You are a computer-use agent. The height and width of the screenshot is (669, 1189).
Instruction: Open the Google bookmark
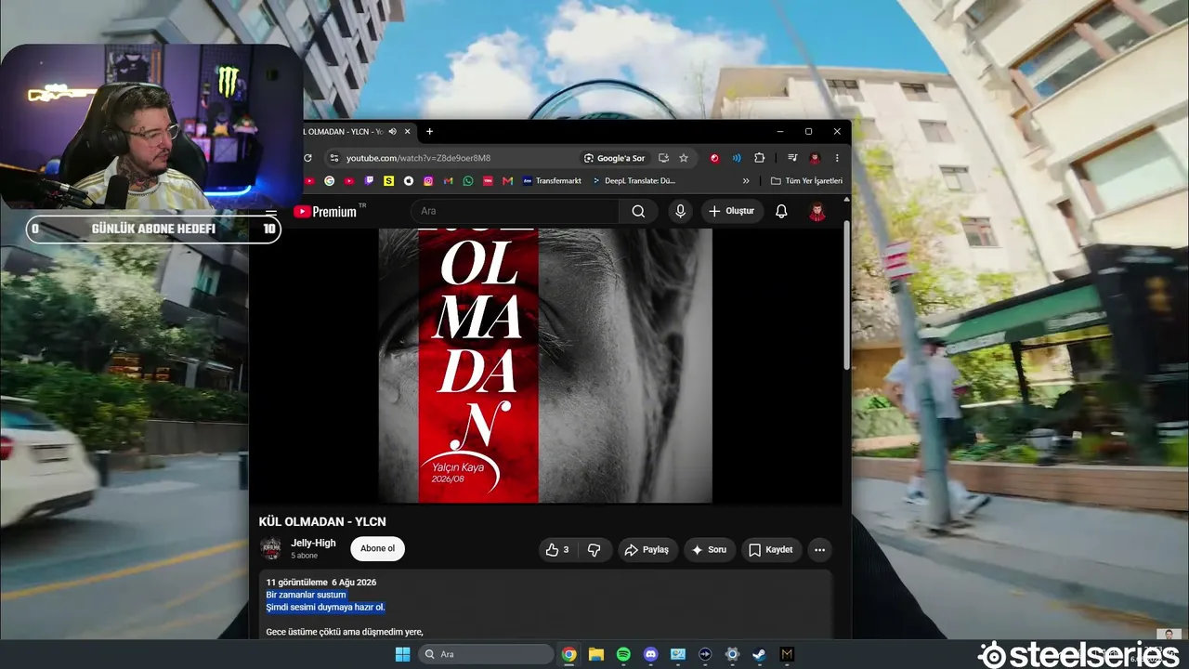coord(329,181)
